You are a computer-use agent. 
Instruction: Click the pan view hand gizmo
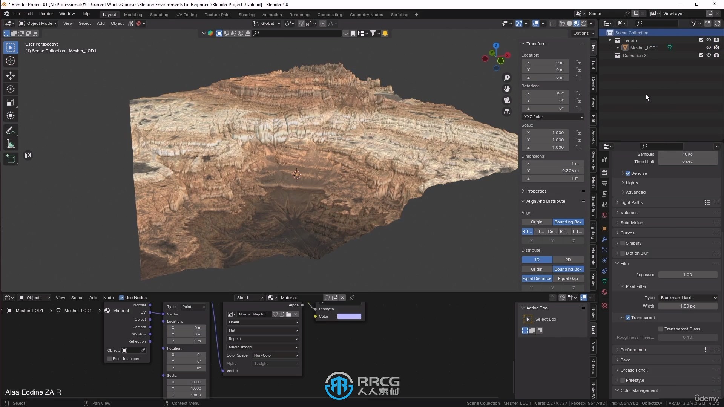507,89
